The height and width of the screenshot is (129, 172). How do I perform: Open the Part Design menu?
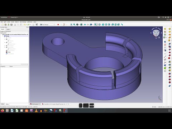pyautogui.click(x=23, y=22)
